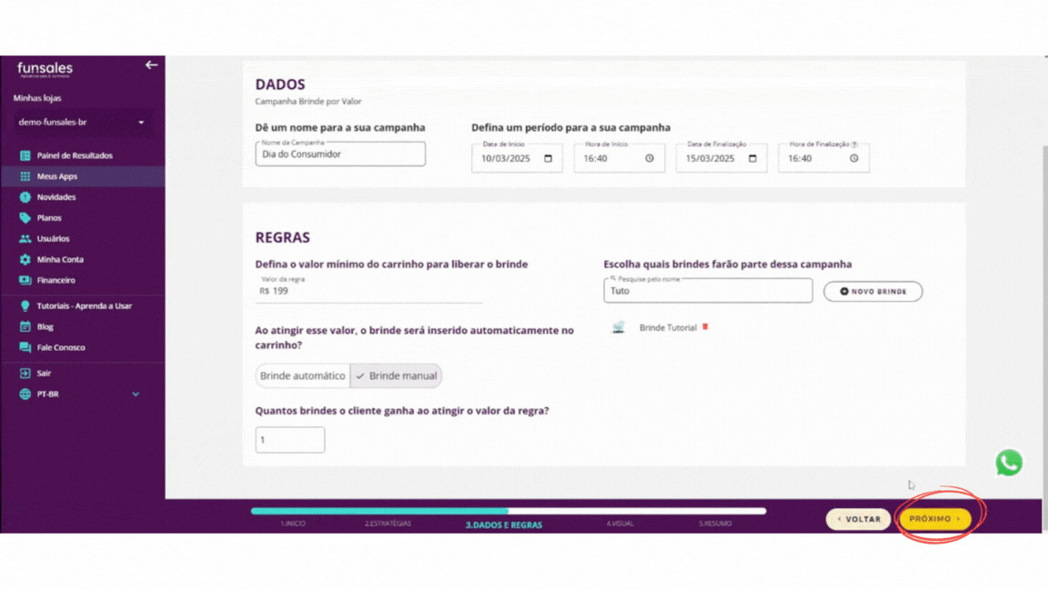Click the Próximo button

coord(934,519)
